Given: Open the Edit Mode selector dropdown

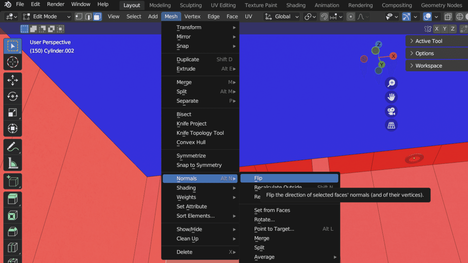Looking at the screenshot, I should pos(46,16).
